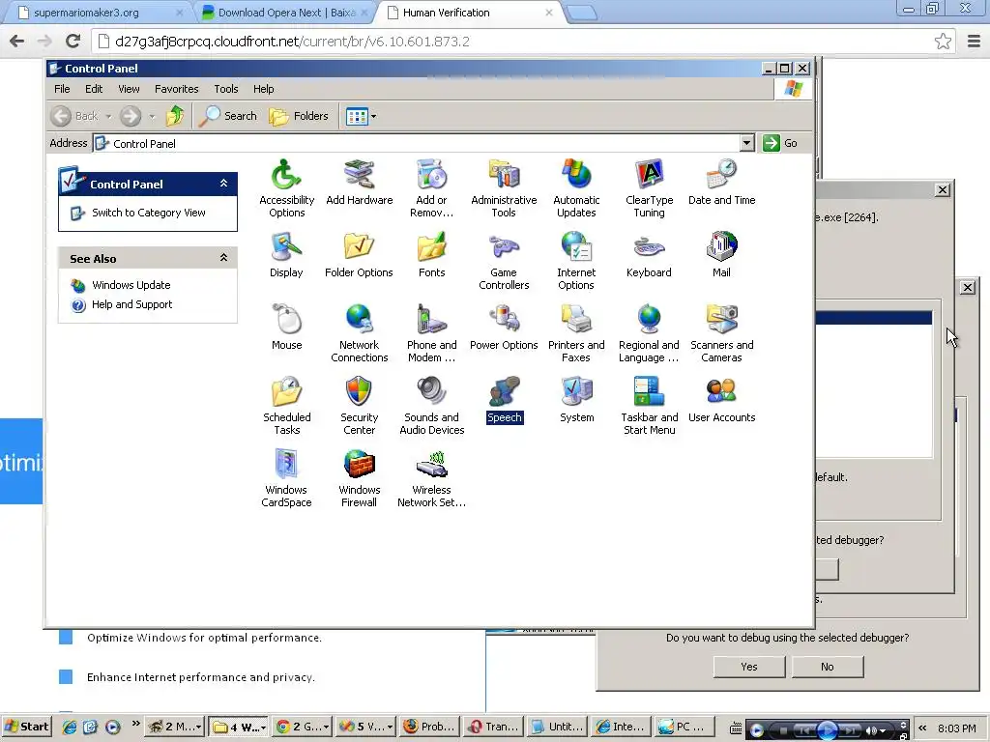This screenshot has width=990, height=742.
Task: Open Add or Remove Programs icon
Action: point(432,188)
